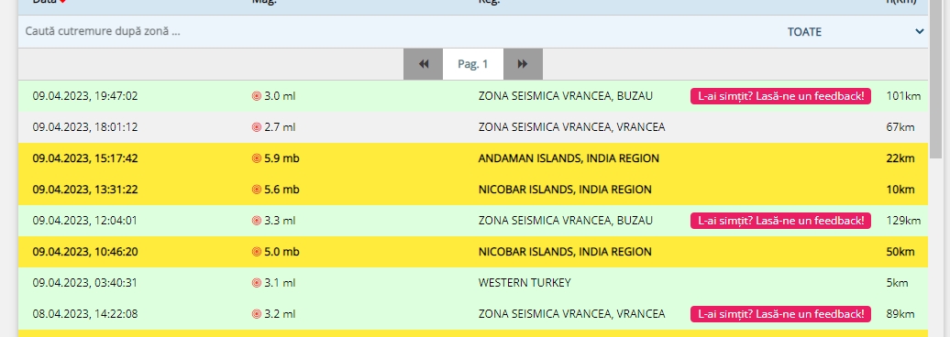Image resolution: width=950 pixels, height=337 pixels.
Task: Click the 129km depth value
Action: (x=903, y=221)
